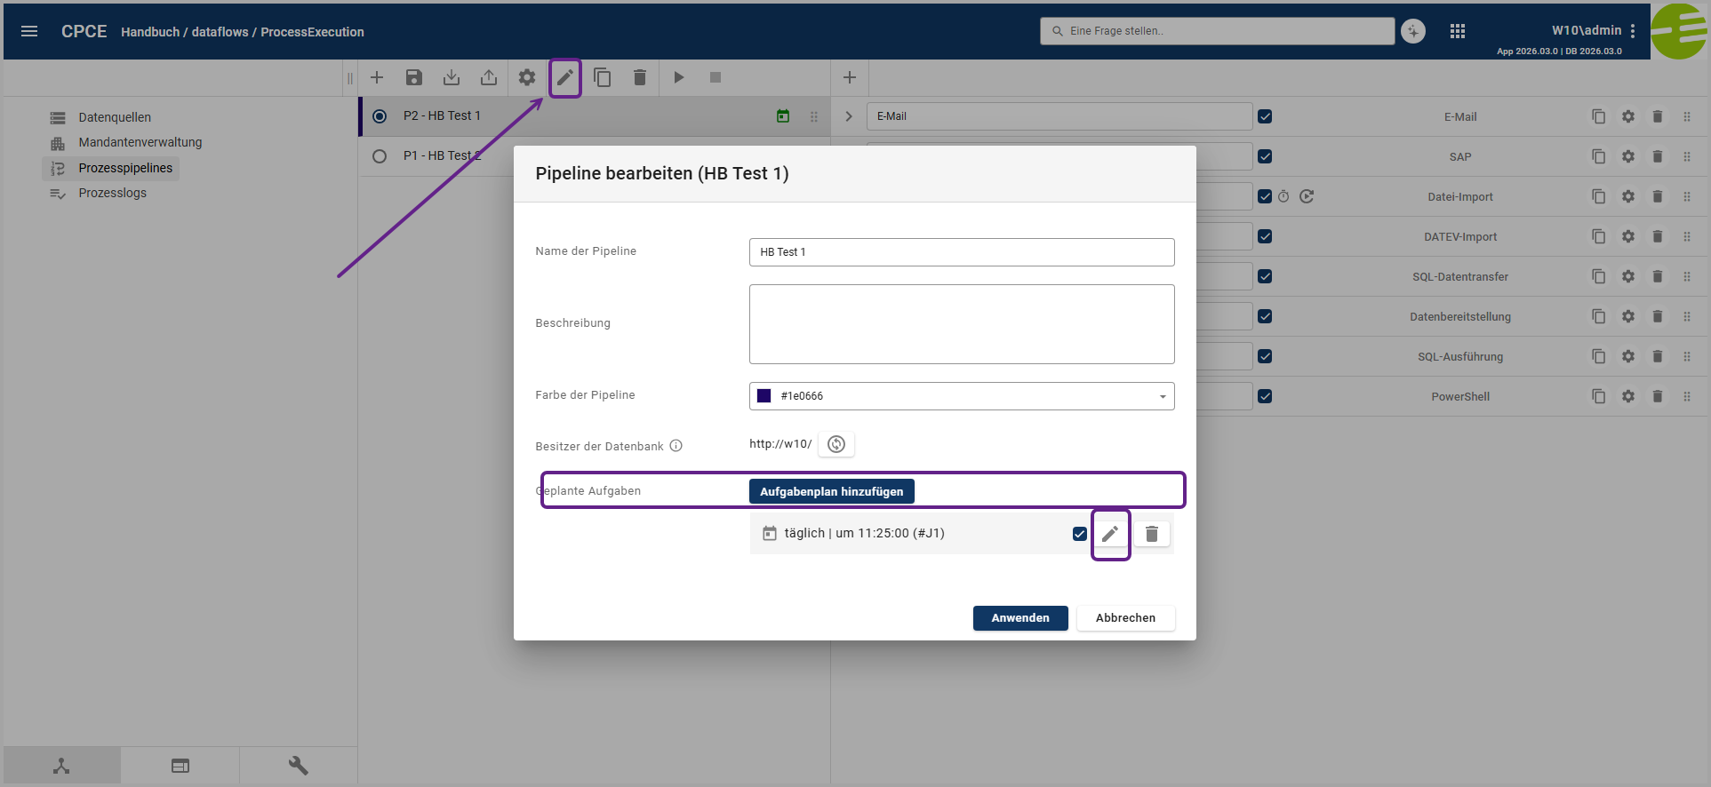Open Prozesslogs in the sidebar
The width and height of the screenshot is (1711, 787).
point(112,193)
